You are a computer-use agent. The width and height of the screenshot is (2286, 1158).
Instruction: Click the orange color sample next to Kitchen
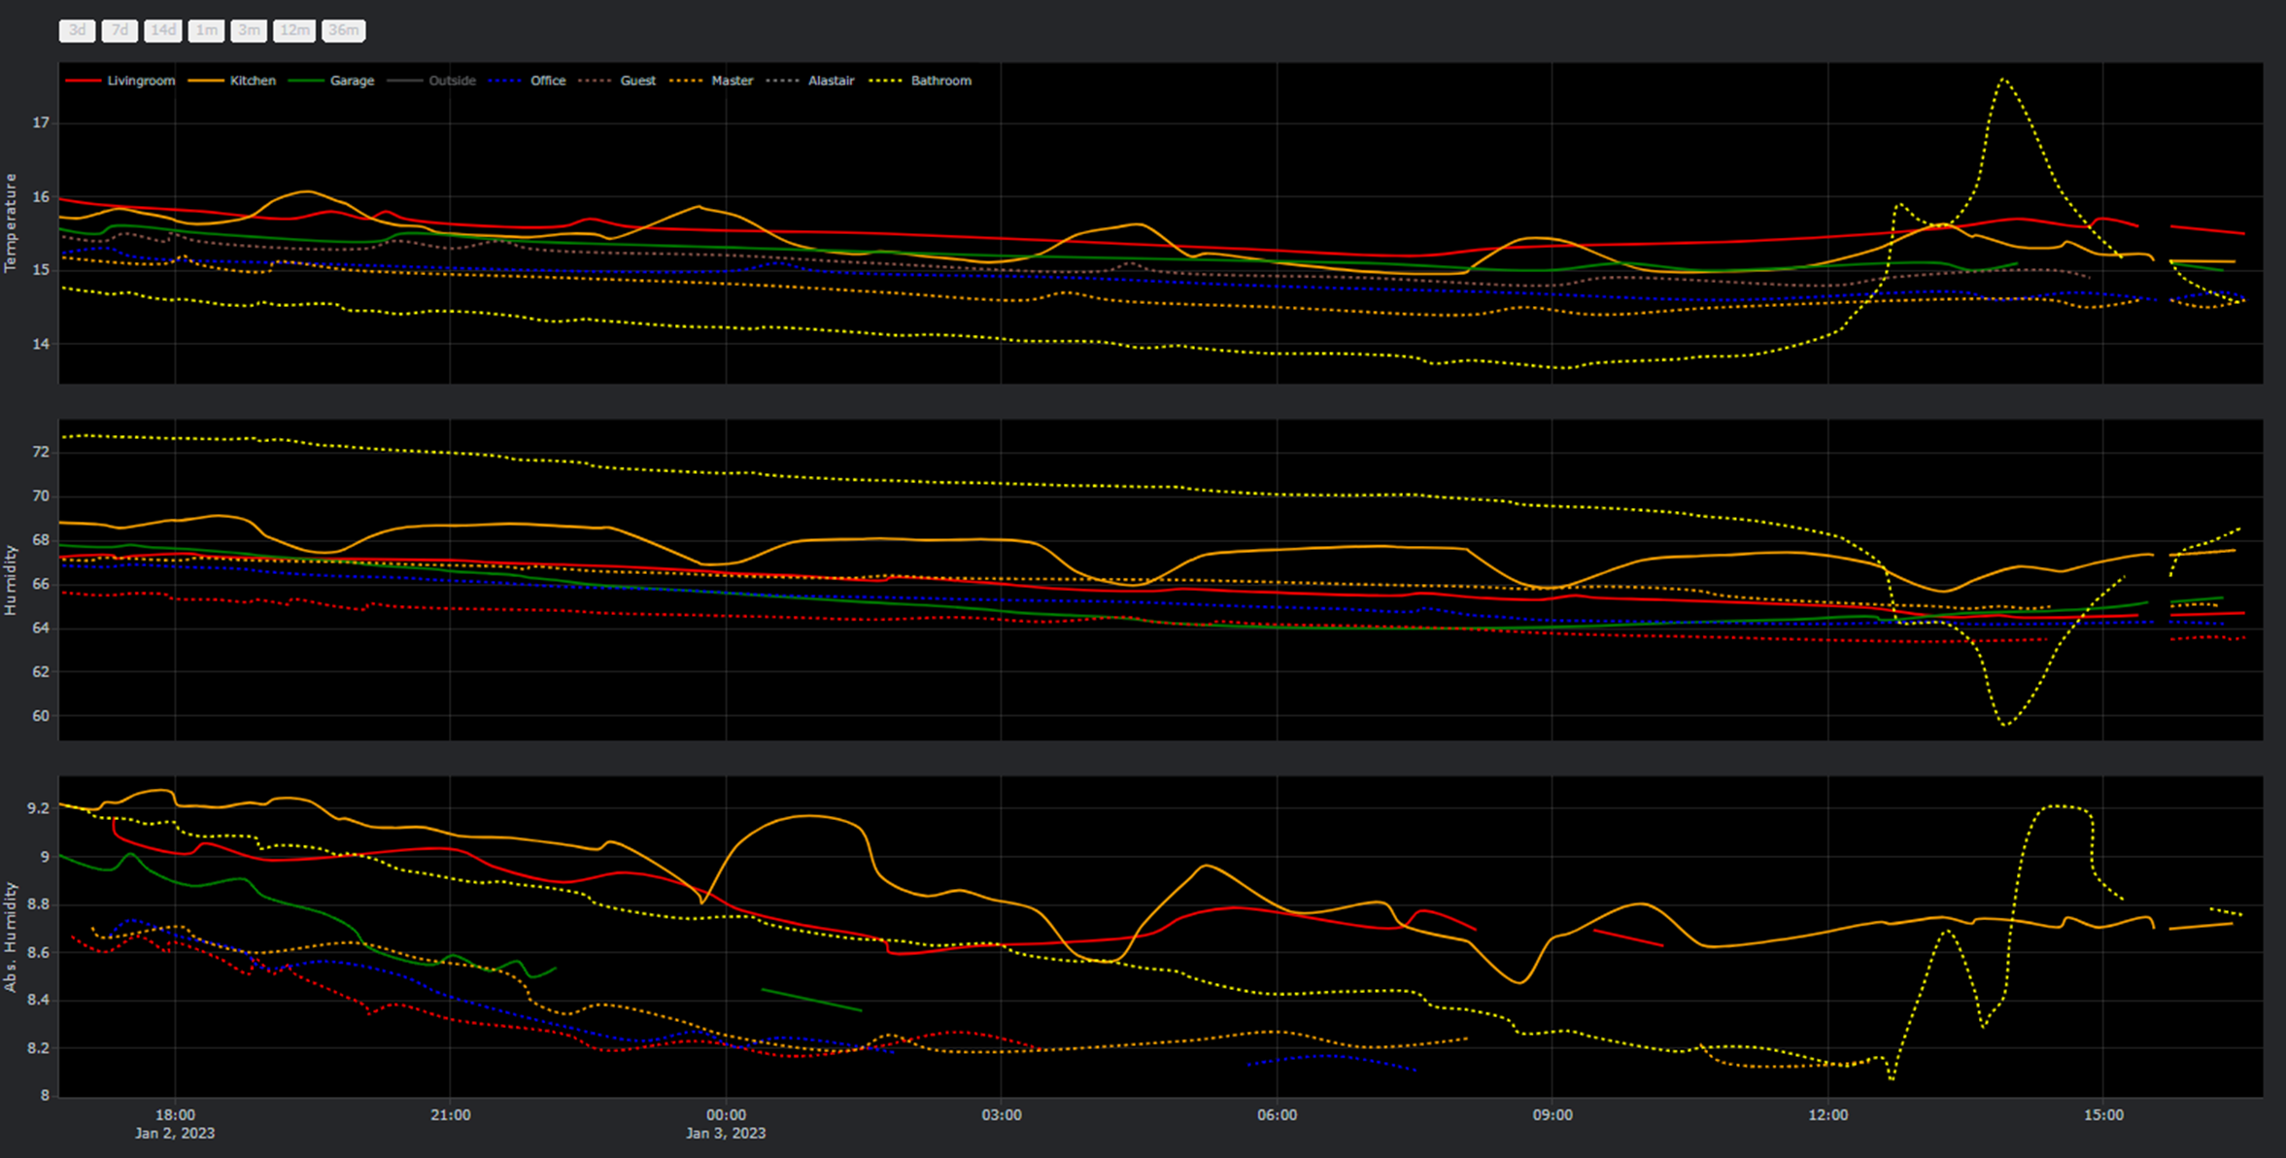[x=206, y=81]
